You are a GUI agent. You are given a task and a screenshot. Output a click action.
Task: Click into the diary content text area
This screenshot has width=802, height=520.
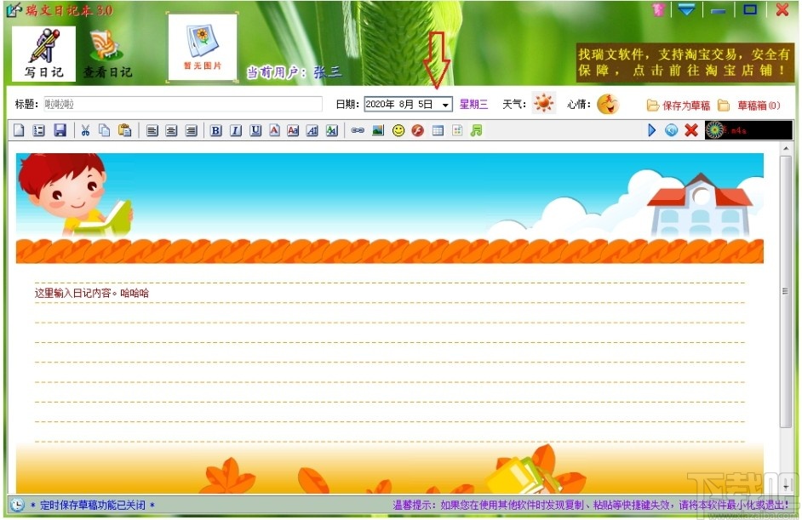click(x=390, y=363)
